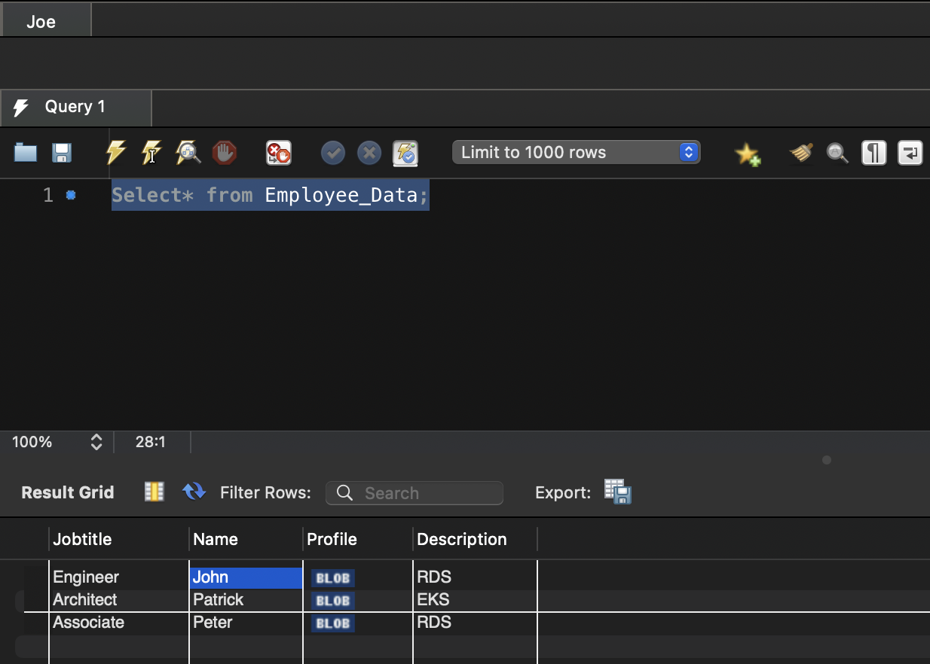Stop the running query with the stop icon
930x664 pixels.
(x=223, y=152)
